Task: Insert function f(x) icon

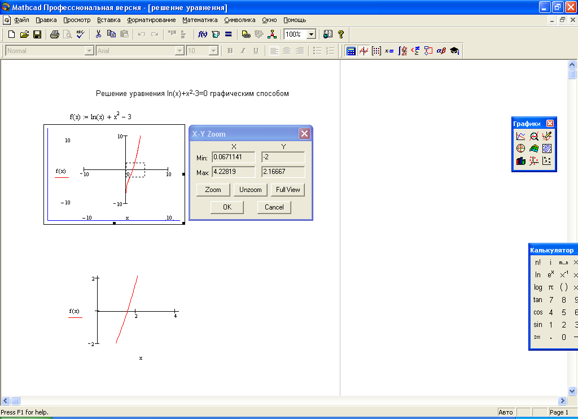Action: click(203, 34)
